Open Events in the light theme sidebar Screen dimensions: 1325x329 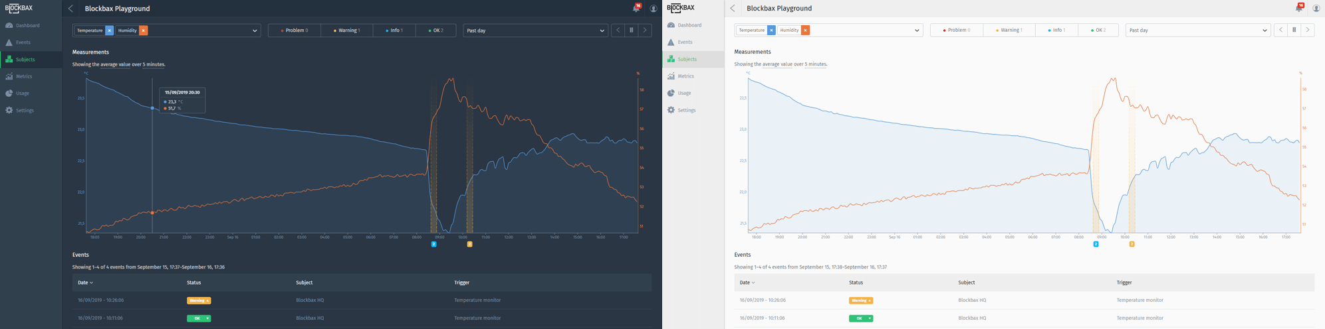684,42
